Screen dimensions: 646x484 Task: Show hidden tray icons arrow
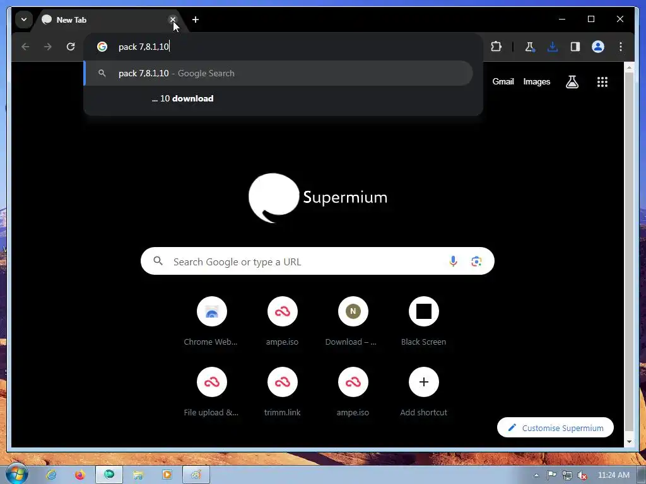click(536, 475)
